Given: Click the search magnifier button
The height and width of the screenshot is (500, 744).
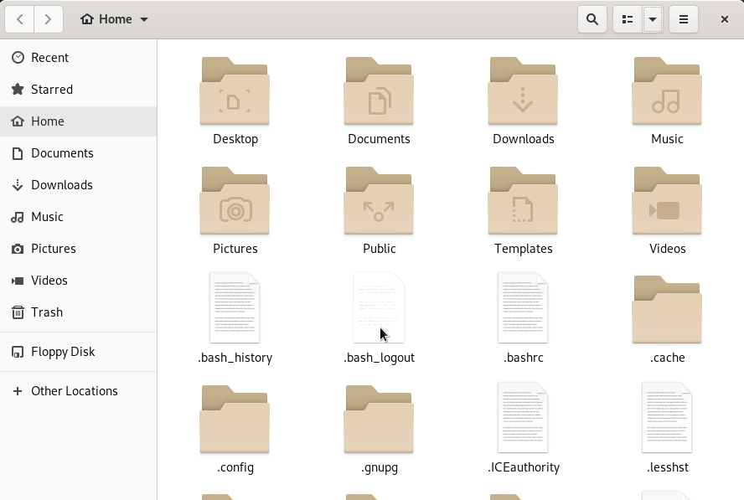Looking at the screenshot, I should pyautogui.click(x=592, y=19).
